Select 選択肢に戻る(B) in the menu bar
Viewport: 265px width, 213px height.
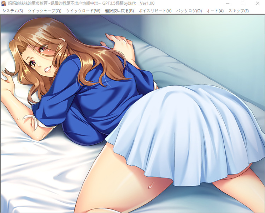coord(119,11)
